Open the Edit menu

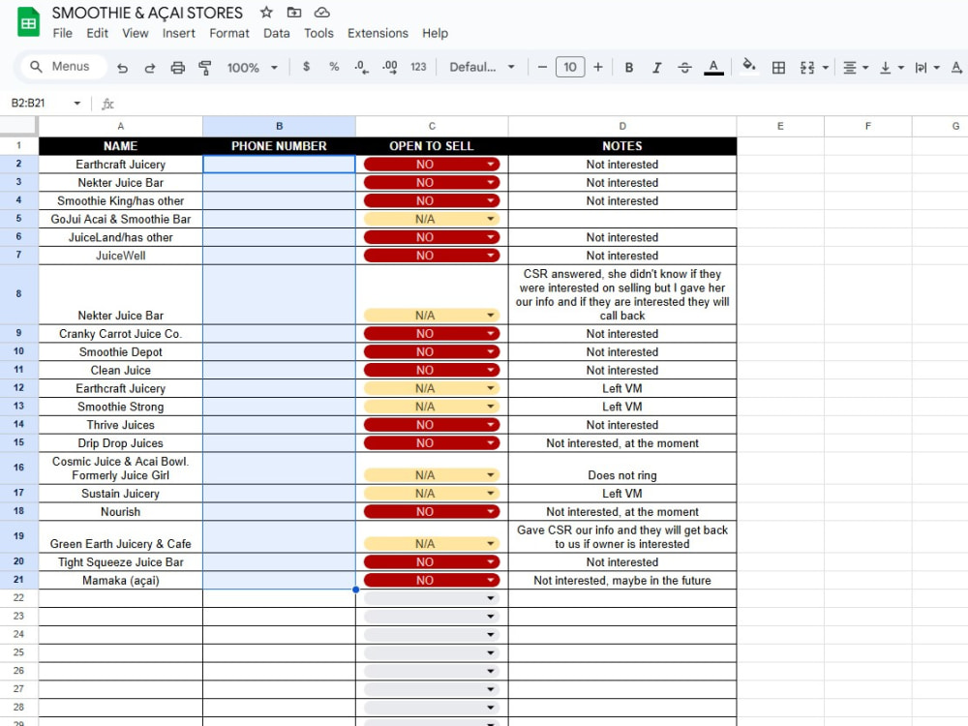click(97, 33)
